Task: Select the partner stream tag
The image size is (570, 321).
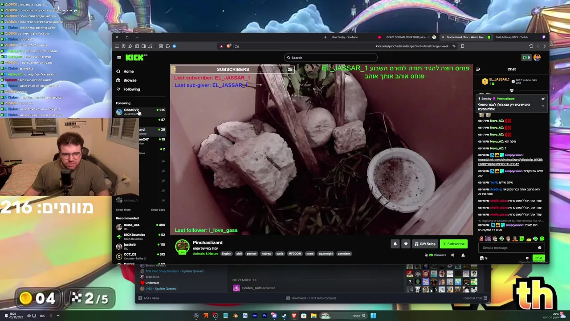Action: 252,254
